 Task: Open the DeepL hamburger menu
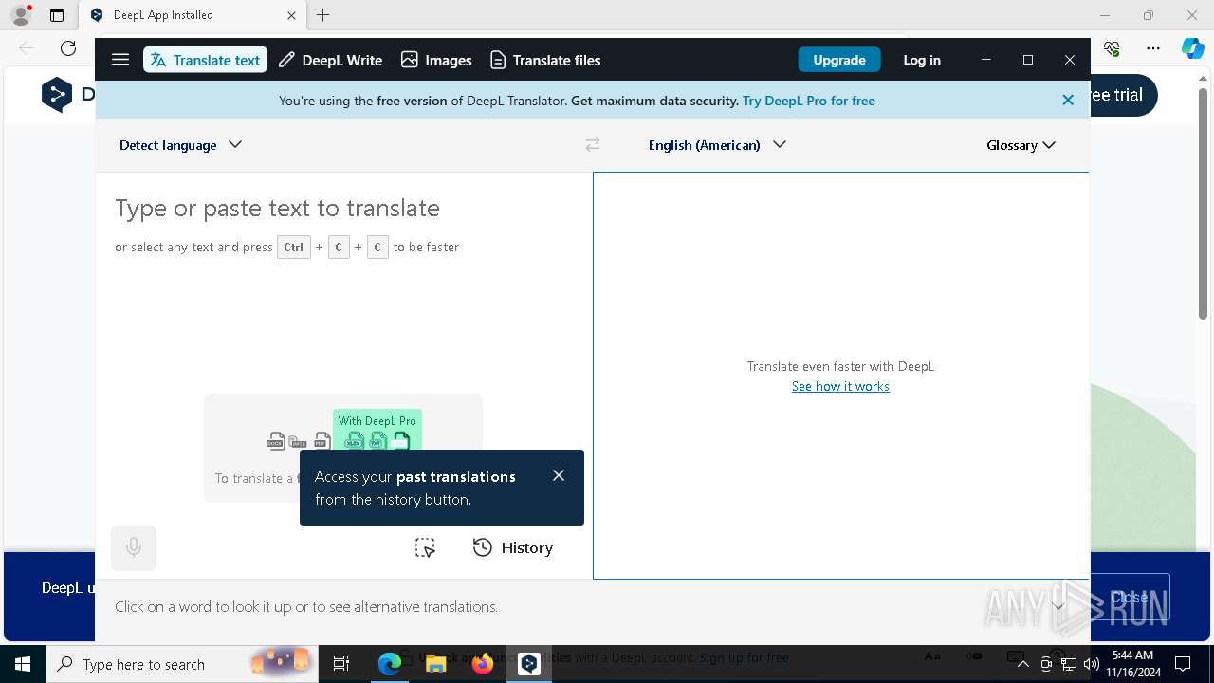pos(120,60)
